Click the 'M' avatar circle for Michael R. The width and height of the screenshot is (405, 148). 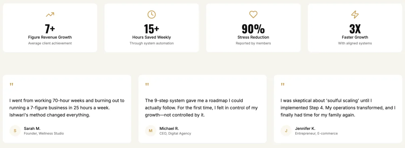151,131
